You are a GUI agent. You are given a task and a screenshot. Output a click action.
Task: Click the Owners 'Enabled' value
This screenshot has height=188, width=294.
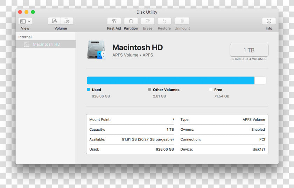tap(258, 129)
